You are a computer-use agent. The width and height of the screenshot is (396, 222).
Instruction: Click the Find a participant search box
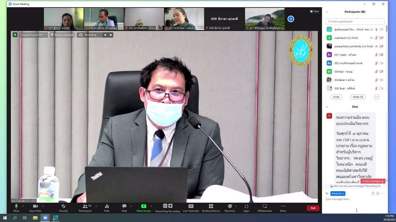coord(355,21)
